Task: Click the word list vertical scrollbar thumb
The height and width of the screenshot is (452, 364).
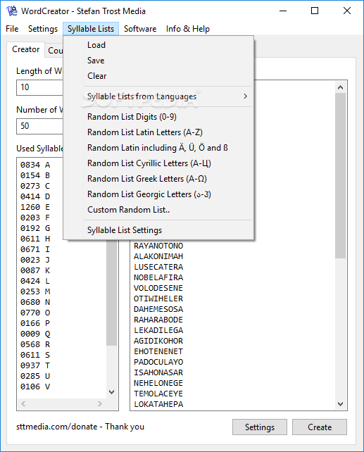Action: point(340,176)
